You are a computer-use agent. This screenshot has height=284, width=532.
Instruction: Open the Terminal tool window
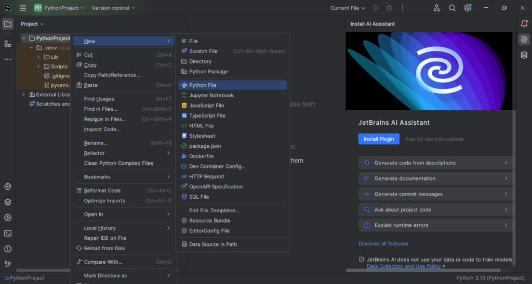tap(8, 234)
